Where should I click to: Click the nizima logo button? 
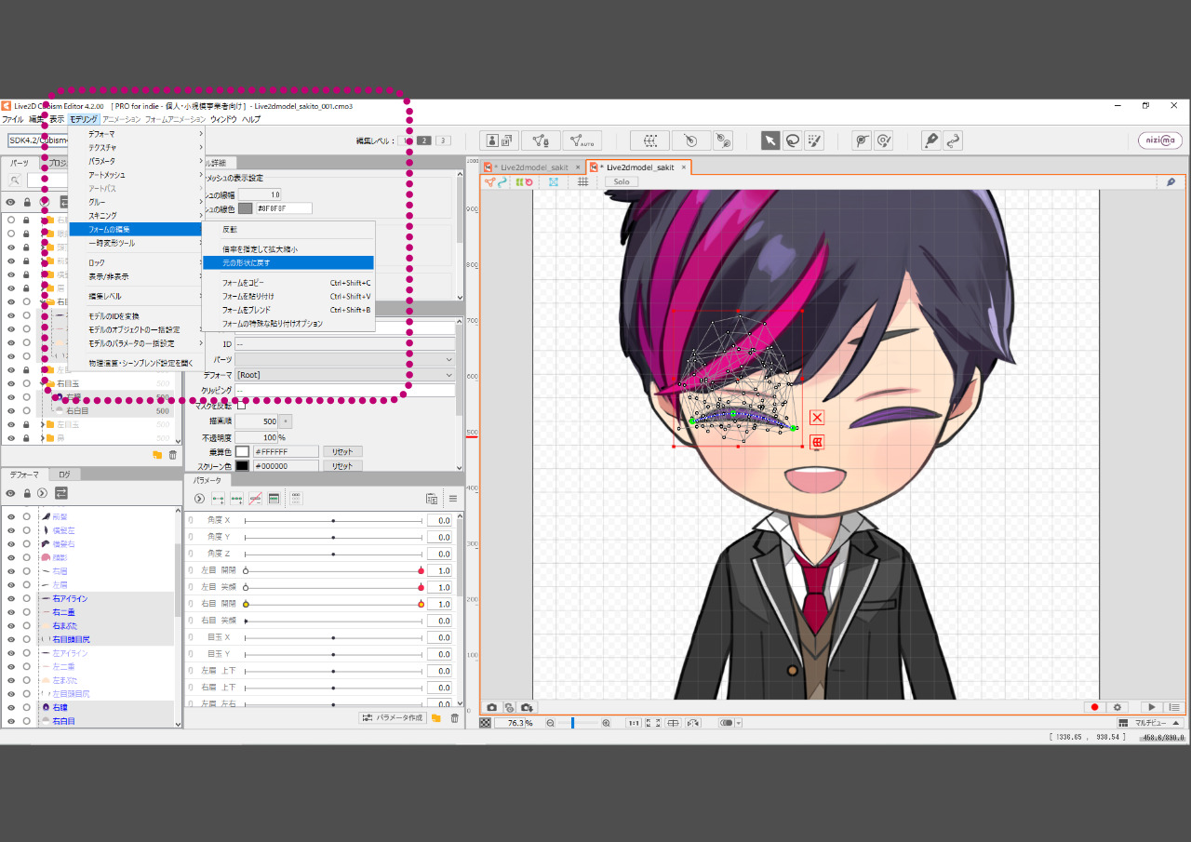[1160, 140]
